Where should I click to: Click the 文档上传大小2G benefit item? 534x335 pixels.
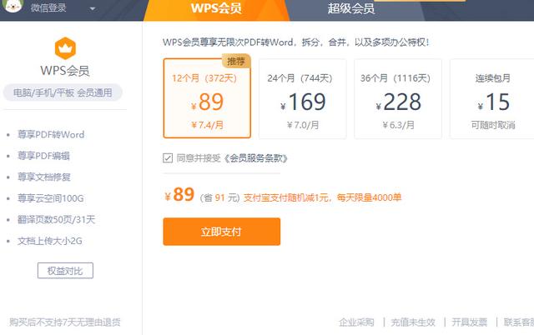[x=50, y=241]
